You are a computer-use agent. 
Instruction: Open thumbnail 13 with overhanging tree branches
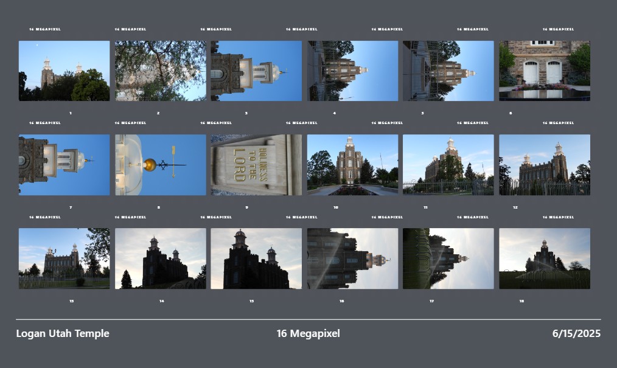64,259
